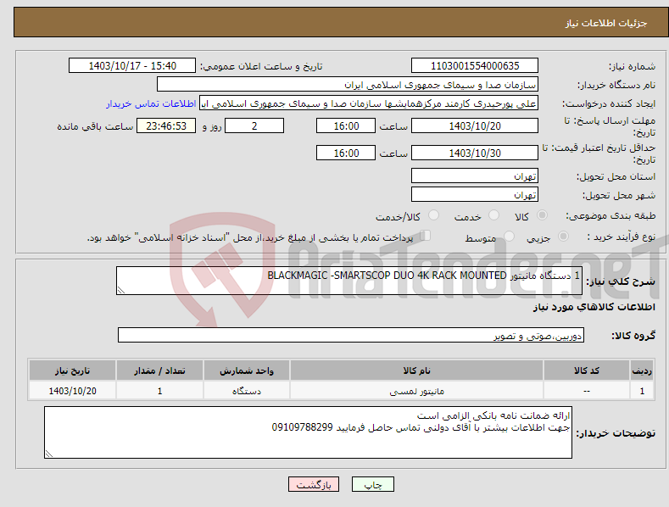Viewport: 669px width, 507px height.
Task: Click the need number field 1103001554000635
Action: 475,66
